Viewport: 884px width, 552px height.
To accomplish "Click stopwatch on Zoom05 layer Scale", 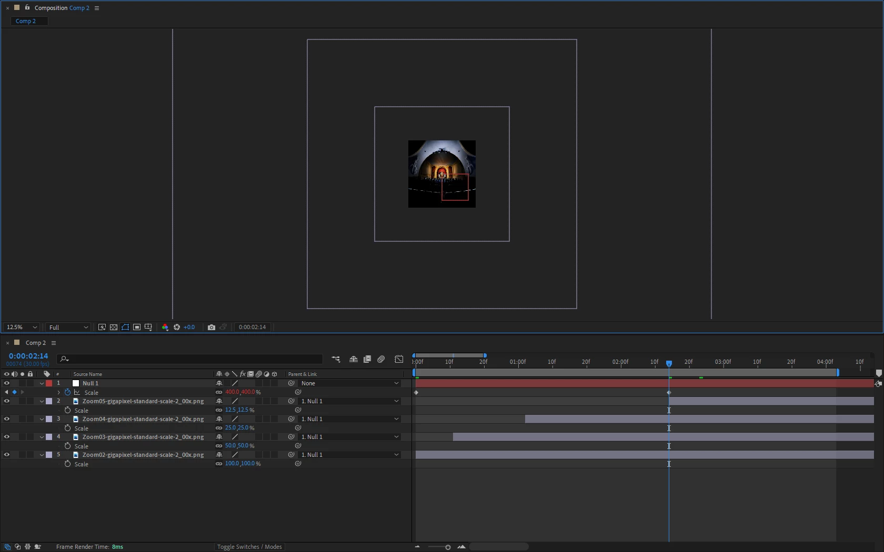I will [x=67, y=410].
